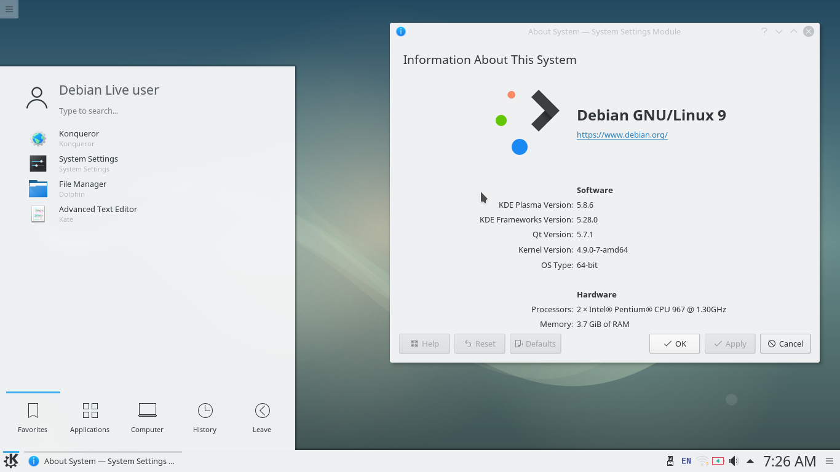The image size is (840, 472).
Task: Click the KDE application launcher icon
Action: click(x=9, y=460)
